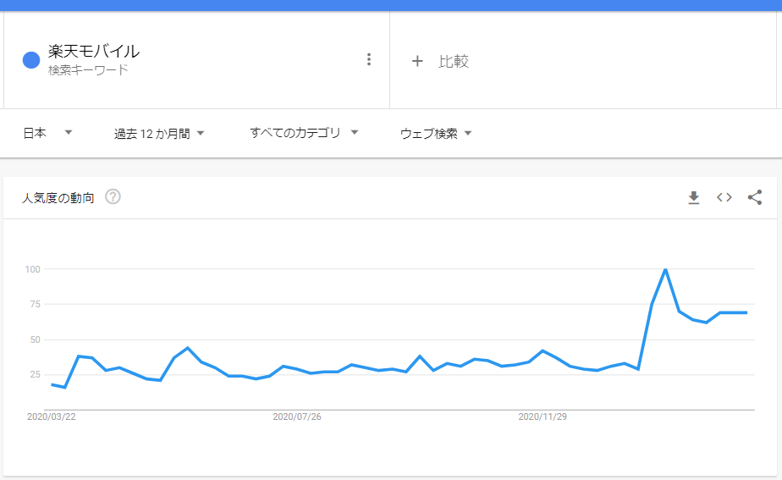Click the 検索キーワード subtitle text
Image resolution: width=782 pixels, height=480 pixels.
88,70
